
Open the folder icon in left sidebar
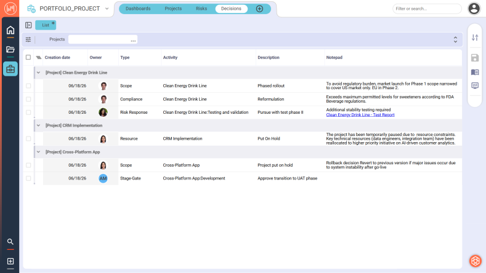(10, 49)
